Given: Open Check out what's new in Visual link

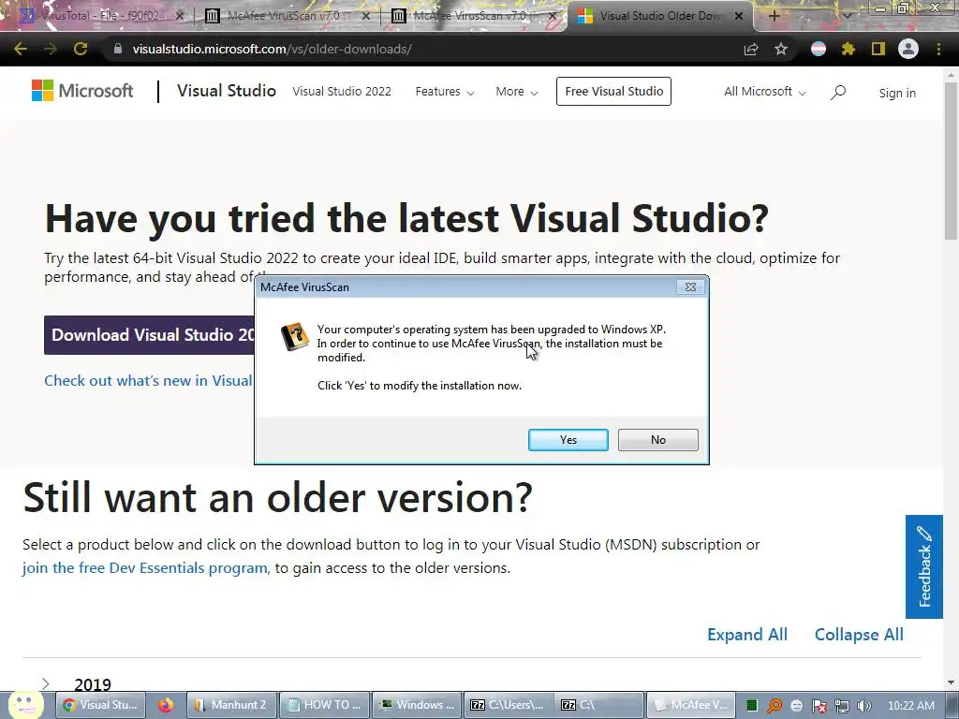Looking at the screenshot, I should (x=148, y=380).
